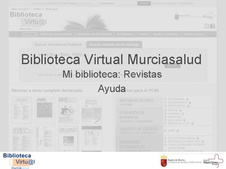The height and width of the screenshot is (169, 226).
Task: Switch to Buscar revistas en el catálogo tab
Action: coord(114,44)
